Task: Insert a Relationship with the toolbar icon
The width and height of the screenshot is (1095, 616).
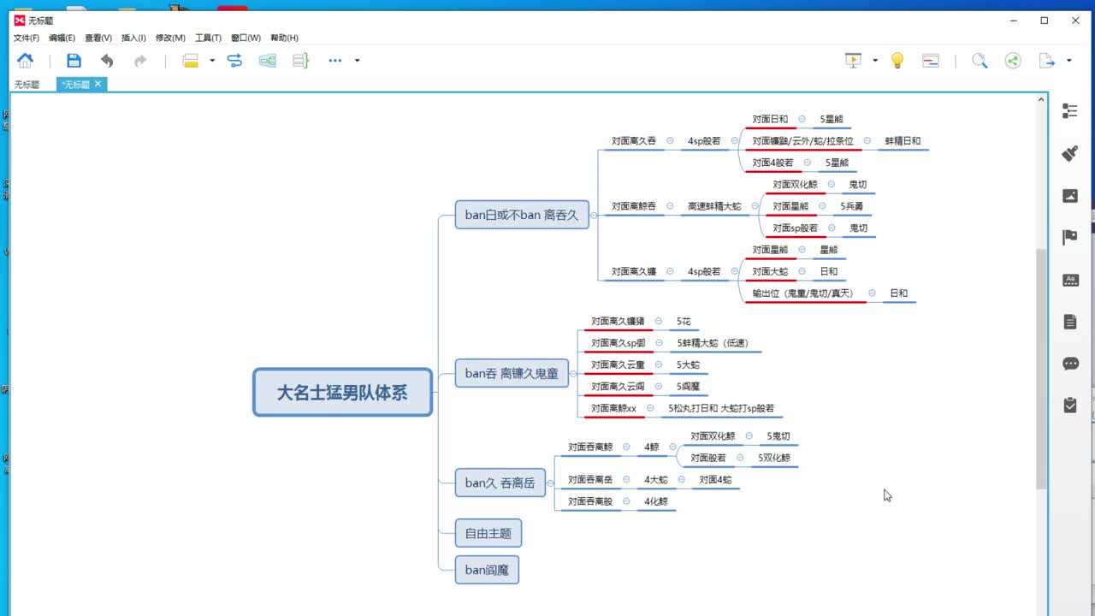Action: point(234,60)
